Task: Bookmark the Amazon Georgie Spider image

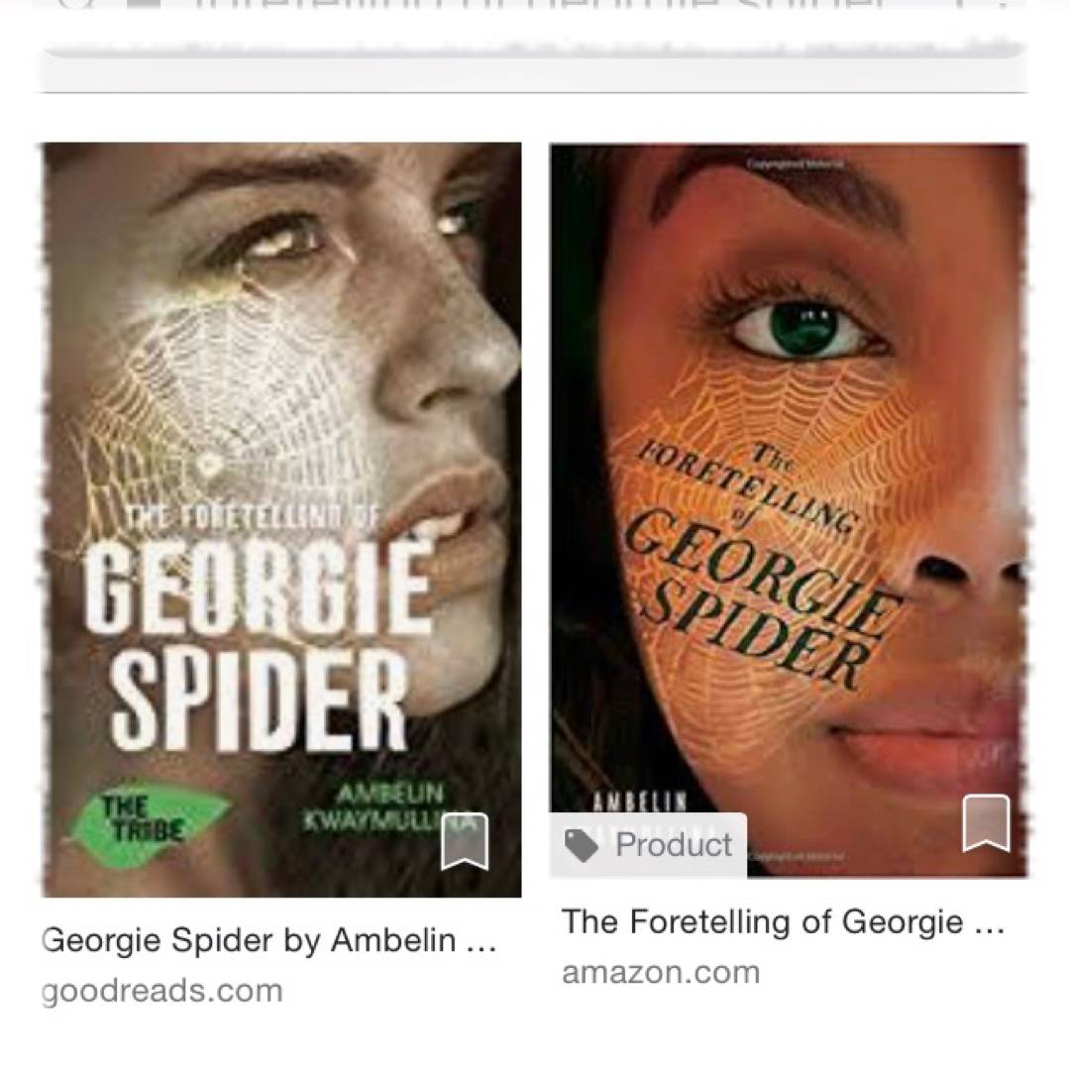Action: [x=986, y=823]
